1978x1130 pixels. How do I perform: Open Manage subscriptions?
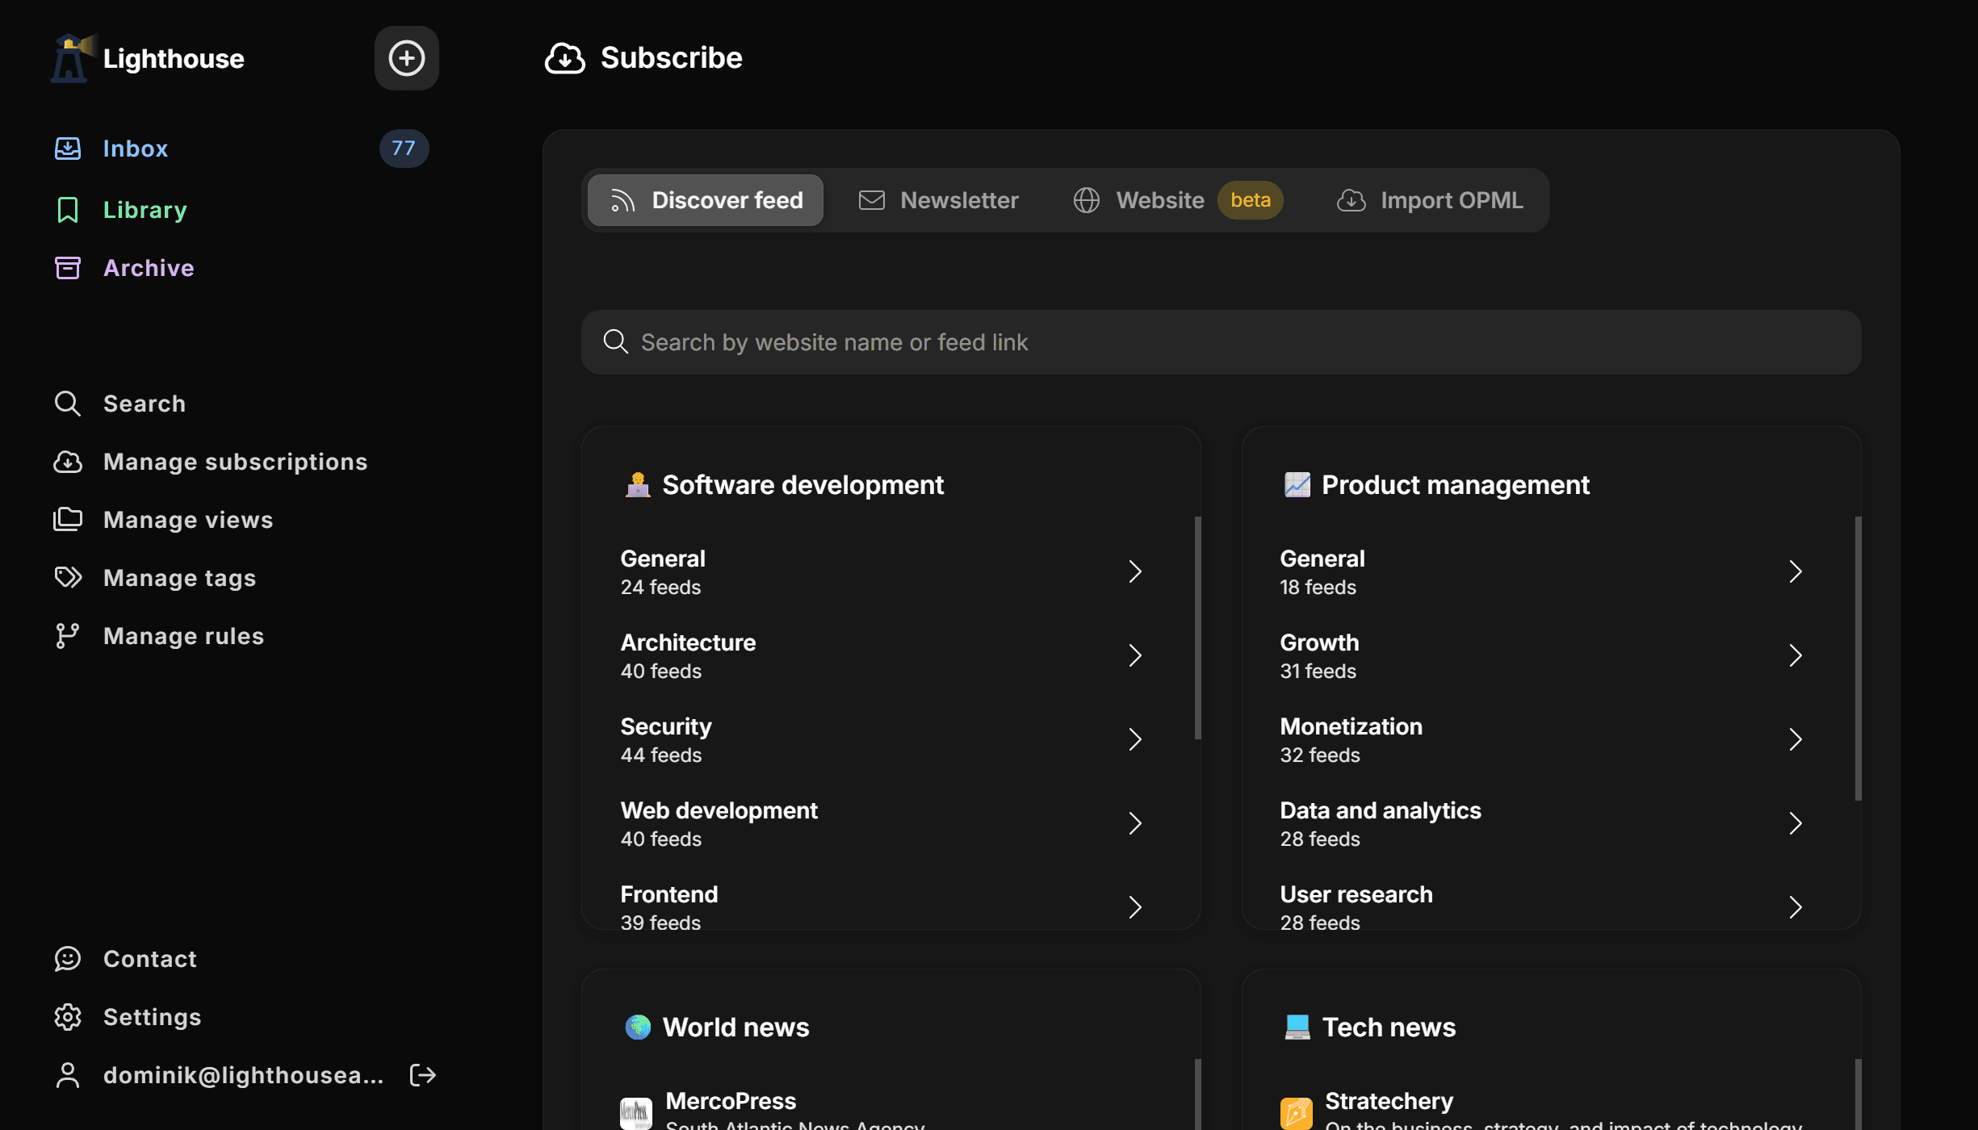click(234, 461)
